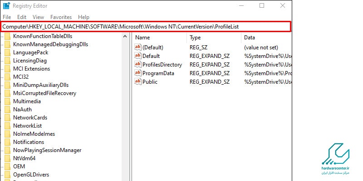This screenshot has width=363, height=181.
Task: Select the NetworkCards folder icon
Action: point(8,118)
